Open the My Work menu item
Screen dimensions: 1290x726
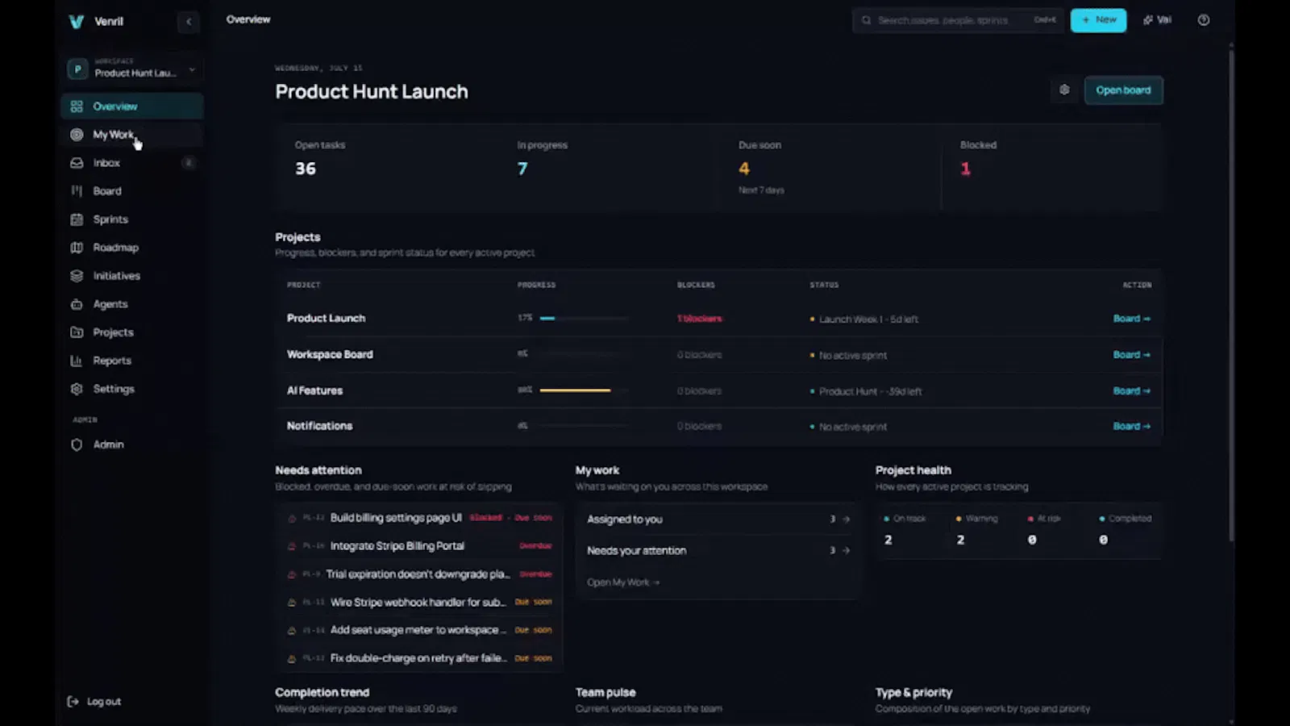click(x=132, y=135)
